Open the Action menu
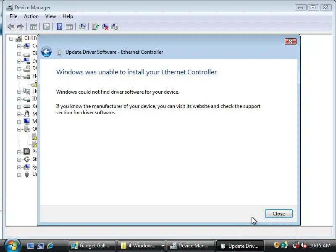The height and width of the screenshot is (252, 336). click(x=31, y=16)
